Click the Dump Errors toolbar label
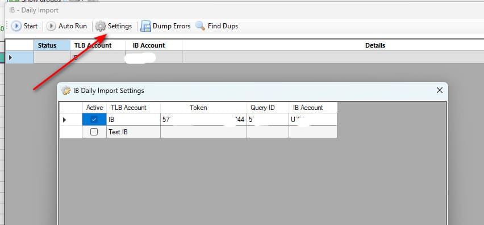 [x=172, y=26]
